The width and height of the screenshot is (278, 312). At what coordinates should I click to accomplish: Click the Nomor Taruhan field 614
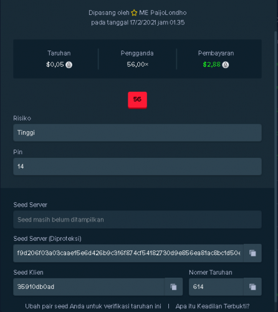216,287
